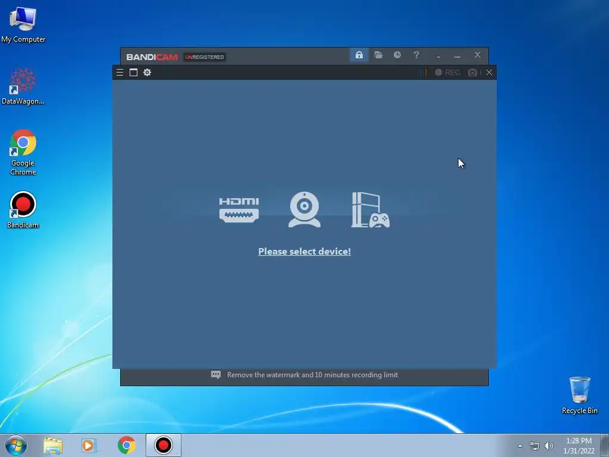Open Bandicam help question mark icon

click(x=416, y=55)
